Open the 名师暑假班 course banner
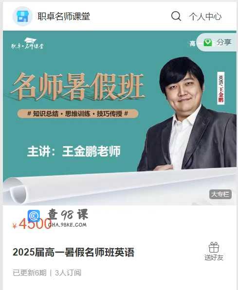 (x=120, y=118)
